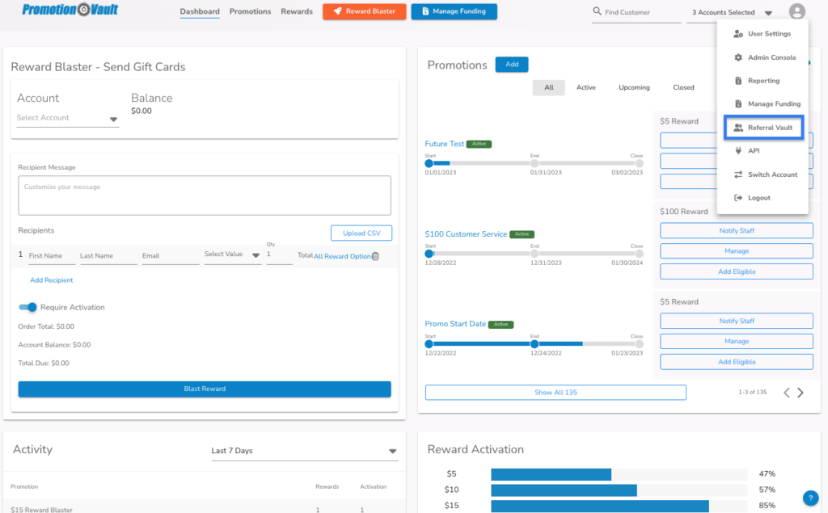Open the Future Test promotion link
This screenshot has width=828, height=513.
[x=445, y=144]
